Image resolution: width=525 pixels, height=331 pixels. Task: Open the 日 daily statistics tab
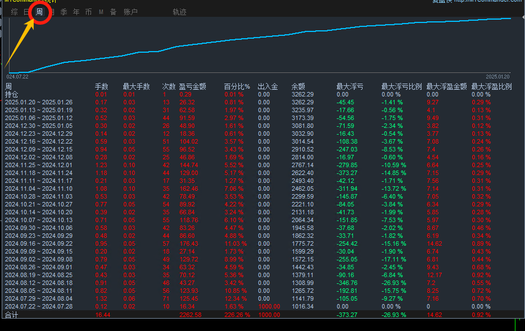[x=27, y=12]
